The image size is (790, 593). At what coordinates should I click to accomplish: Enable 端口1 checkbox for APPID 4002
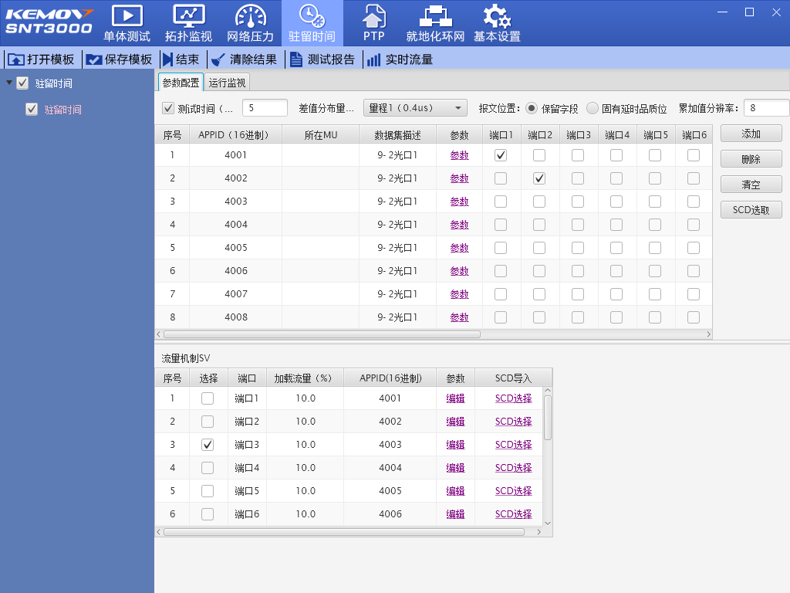pos(501,178)
